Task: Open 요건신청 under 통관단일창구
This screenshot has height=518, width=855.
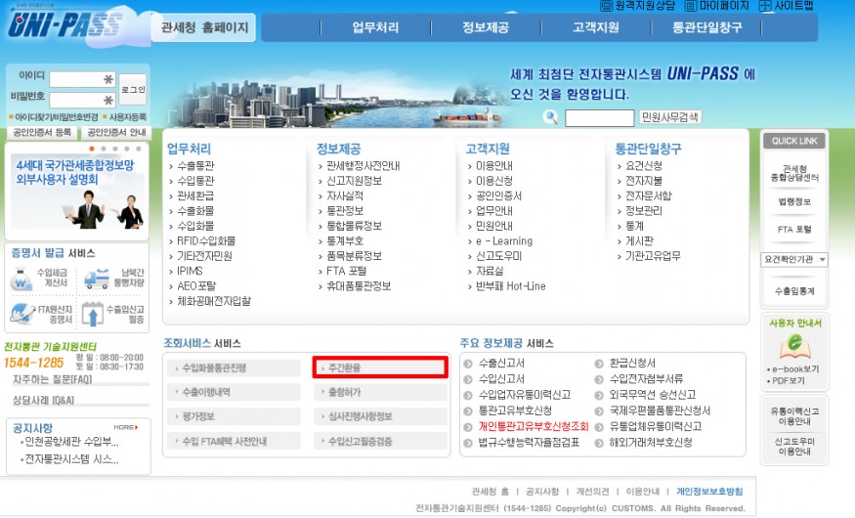Action: 643,166
